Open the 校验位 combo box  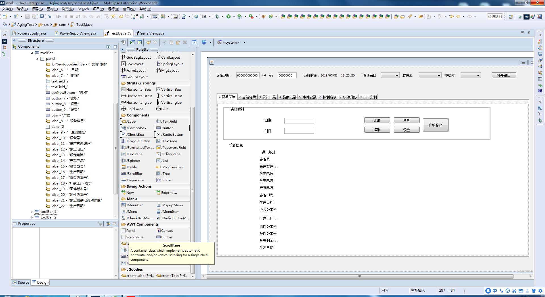tap(471, 75)
